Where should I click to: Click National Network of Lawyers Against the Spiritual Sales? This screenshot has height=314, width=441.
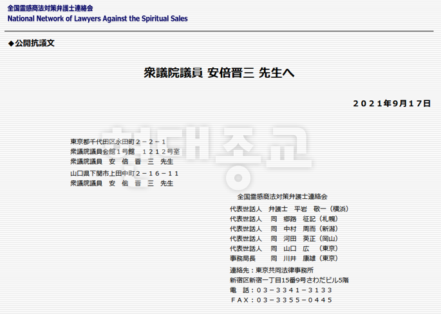tap(97, 19)
